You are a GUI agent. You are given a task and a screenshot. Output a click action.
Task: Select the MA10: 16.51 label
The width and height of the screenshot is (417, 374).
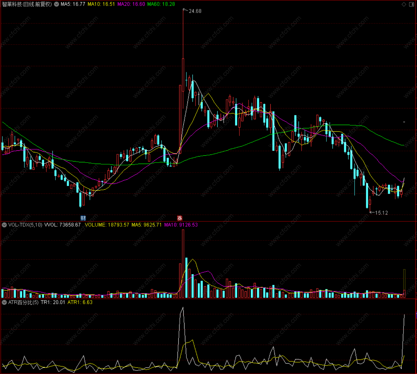pyautogui.click(x=101, y=4)
